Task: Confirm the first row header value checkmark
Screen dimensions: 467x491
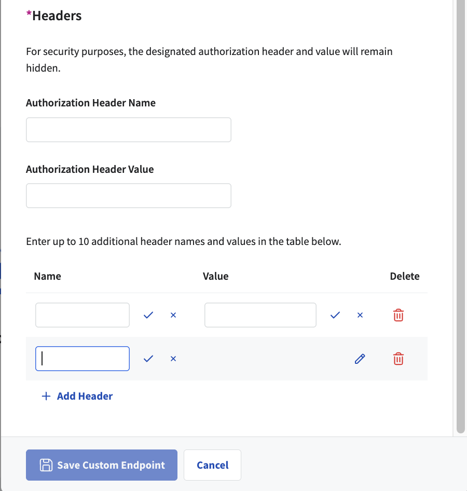Action: pos(335,315)
